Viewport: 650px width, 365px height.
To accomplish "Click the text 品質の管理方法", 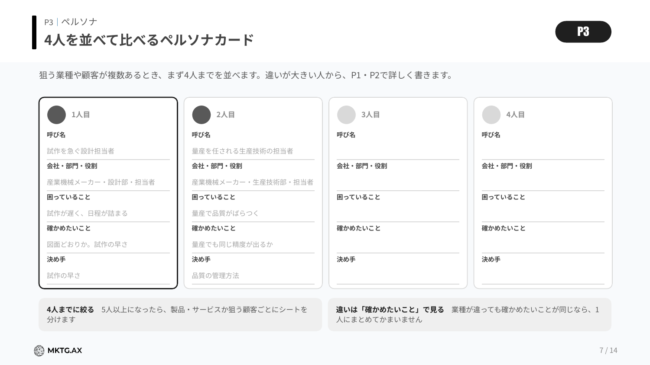I will point(215,275).
